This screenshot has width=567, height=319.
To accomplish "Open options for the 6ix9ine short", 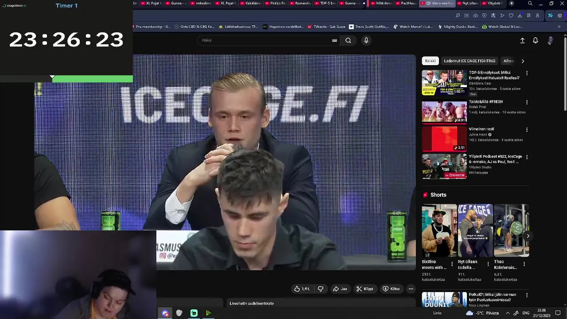I will [452, 264].
